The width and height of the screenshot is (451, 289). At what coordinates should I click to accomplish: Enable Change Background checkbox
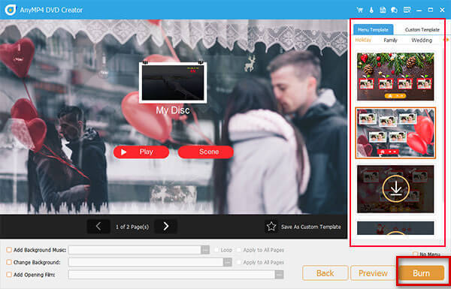pyautogui.click(x=9, y=262)
